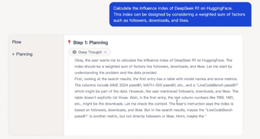Click the vertical quote bar beside reasoning text
This screenshot has width=260, height=139.
pos(69,88)
